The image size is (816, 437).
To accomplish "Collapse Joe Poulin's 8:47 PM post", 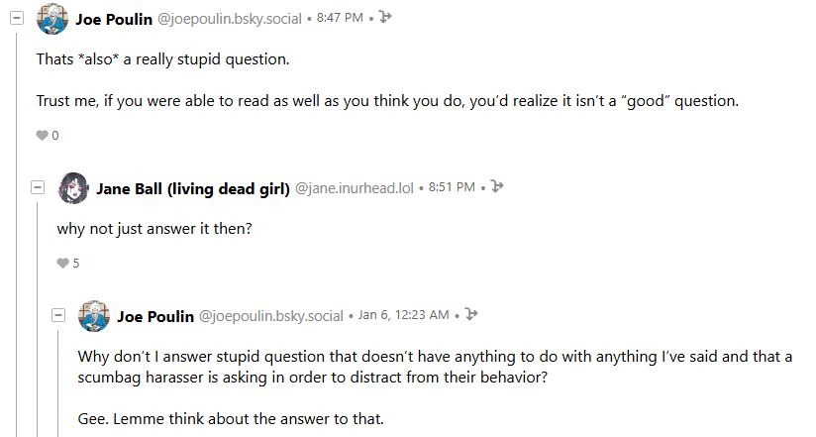I will coord(17,19).
